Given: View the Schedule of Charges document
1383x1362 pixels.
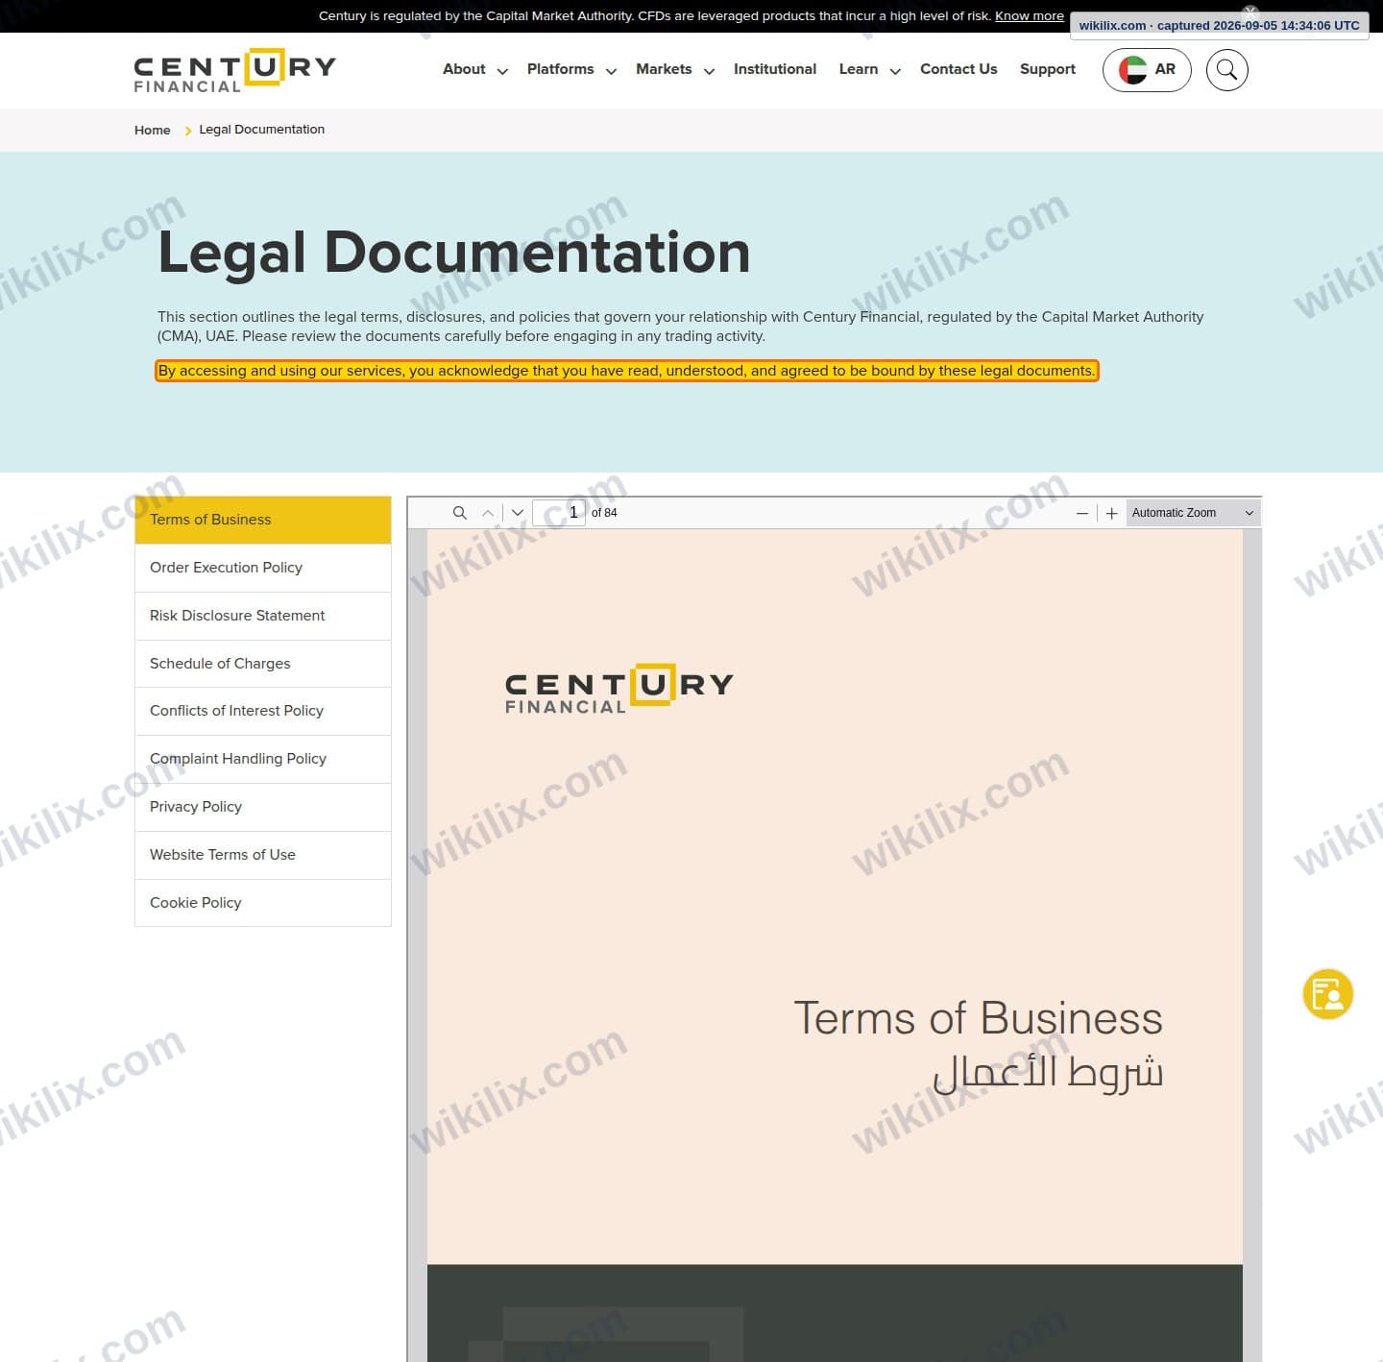Looking at the screenshot, I should [263, 664].
